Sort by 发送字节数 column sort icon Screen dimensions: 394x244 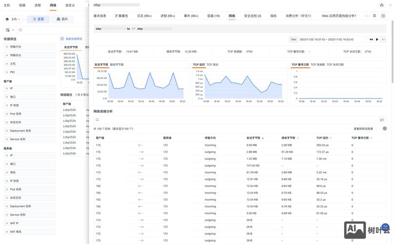263,138
